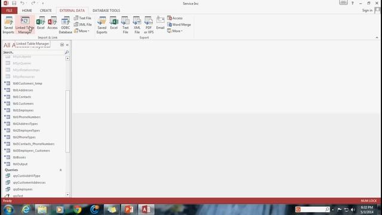Screen dimensions: 382x215
Task: Save using Quick Access toolbar
Action: (x=14, y=3)
